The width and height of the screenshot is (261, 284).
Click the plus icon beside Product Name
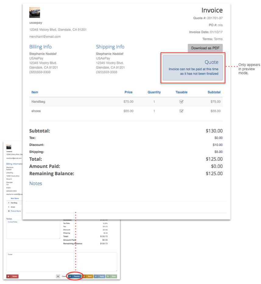pos(9,211)
